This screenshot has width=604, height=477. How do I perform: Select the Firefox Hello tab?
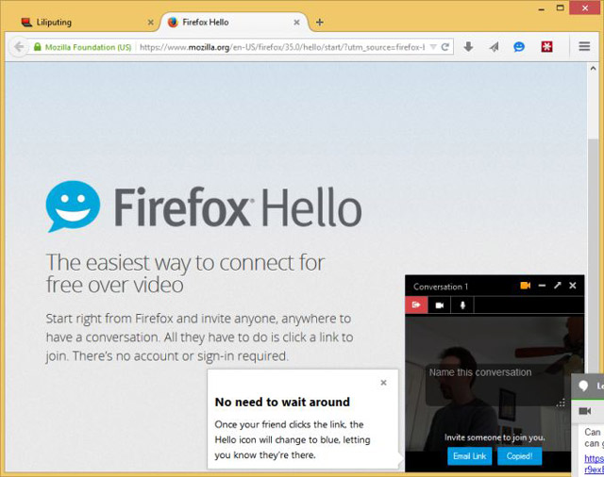point(233,23)
